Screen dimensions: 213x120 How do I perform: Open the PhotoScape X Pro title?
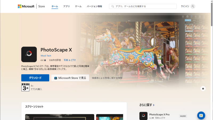(x=159, y=114)
